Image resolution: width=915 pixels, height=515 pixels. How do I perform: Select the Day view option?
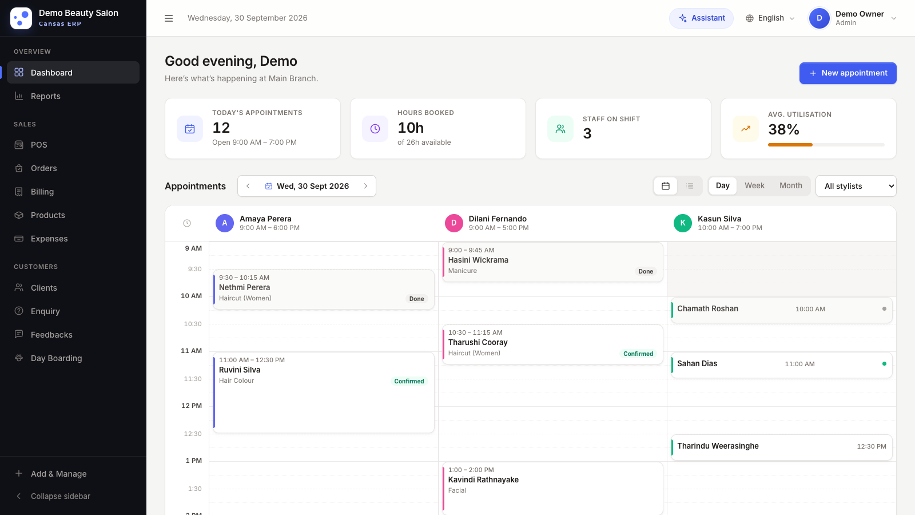point(723,186)
